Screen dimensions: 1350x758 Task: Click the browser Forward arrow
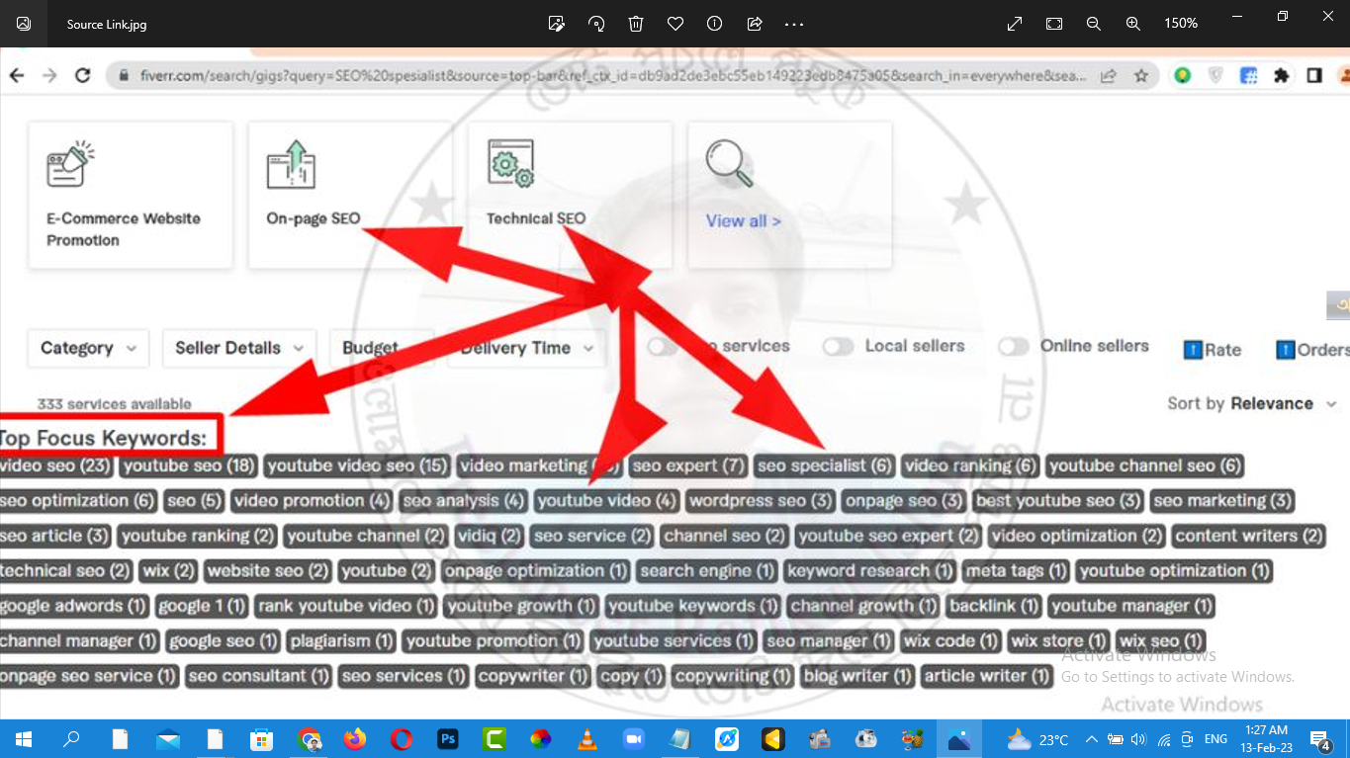pos(49,75)
